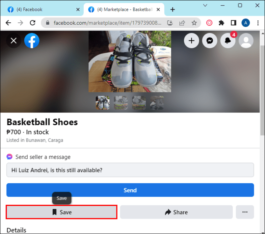
Task: Click the install app icon in the address bar
Action: [x=170, y=23]
